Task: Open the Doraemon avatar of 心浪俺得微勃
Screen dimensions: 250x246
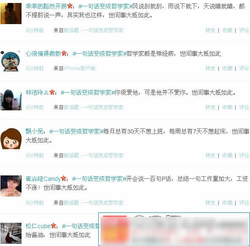Action: [x=11, y=61]
